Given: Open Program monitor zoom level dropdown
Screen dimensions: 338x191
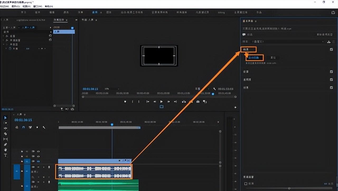Looking at the screenshot, I should 112,89.
